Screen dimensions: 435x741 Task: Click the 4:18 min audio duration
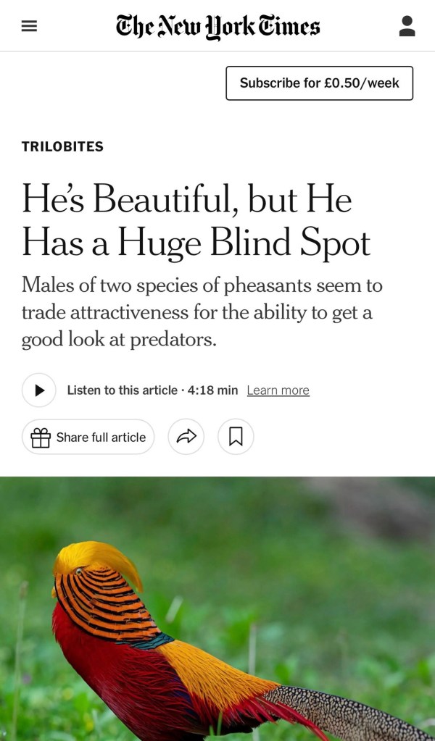pyautogui.click(x=212, y=390)
